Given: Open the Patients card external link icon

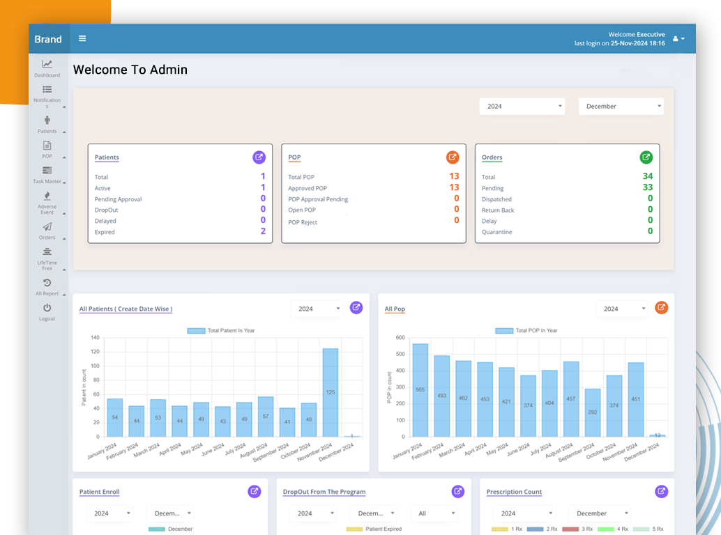Looking at the screenshot, I should pyautogui.click(x=259, y=157).
